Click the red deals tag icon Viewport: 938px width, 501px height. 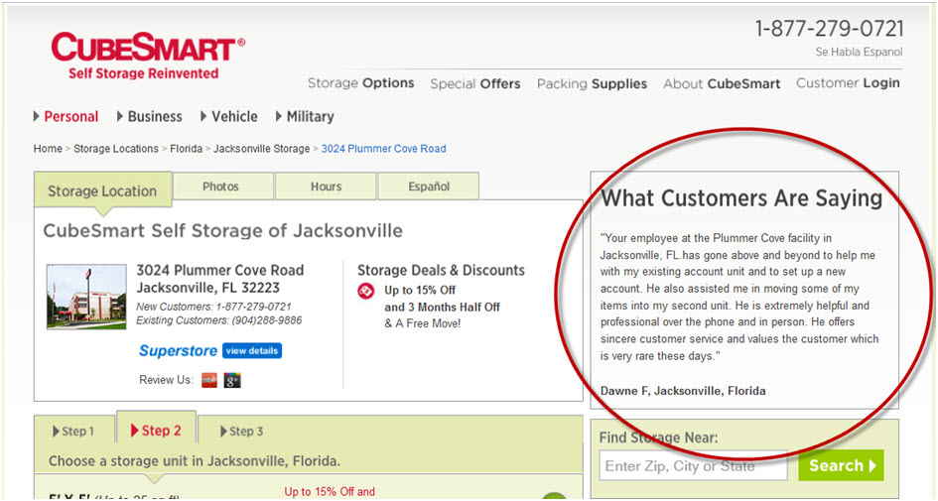pyautogui.click(x=365, y=291)
